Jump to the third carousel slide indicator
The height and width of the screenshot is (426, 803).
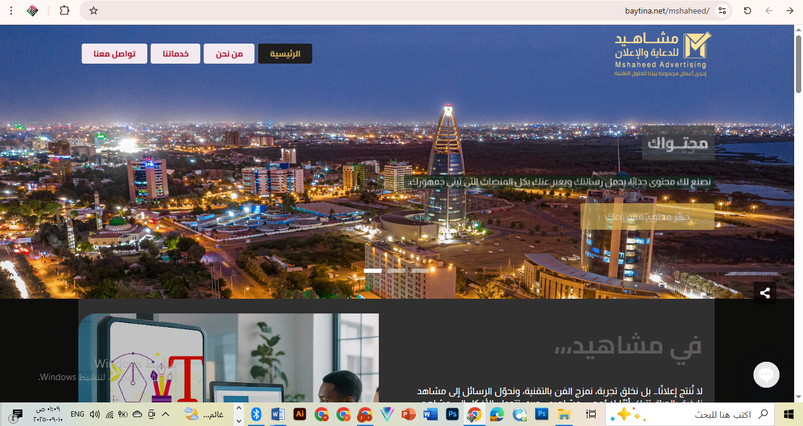tap(420, 271)
